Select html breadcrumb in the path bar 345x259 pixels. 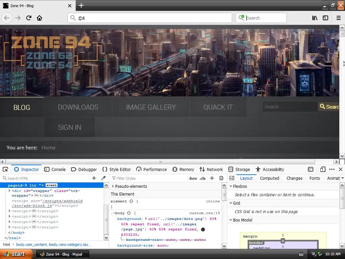click(7, 244)
